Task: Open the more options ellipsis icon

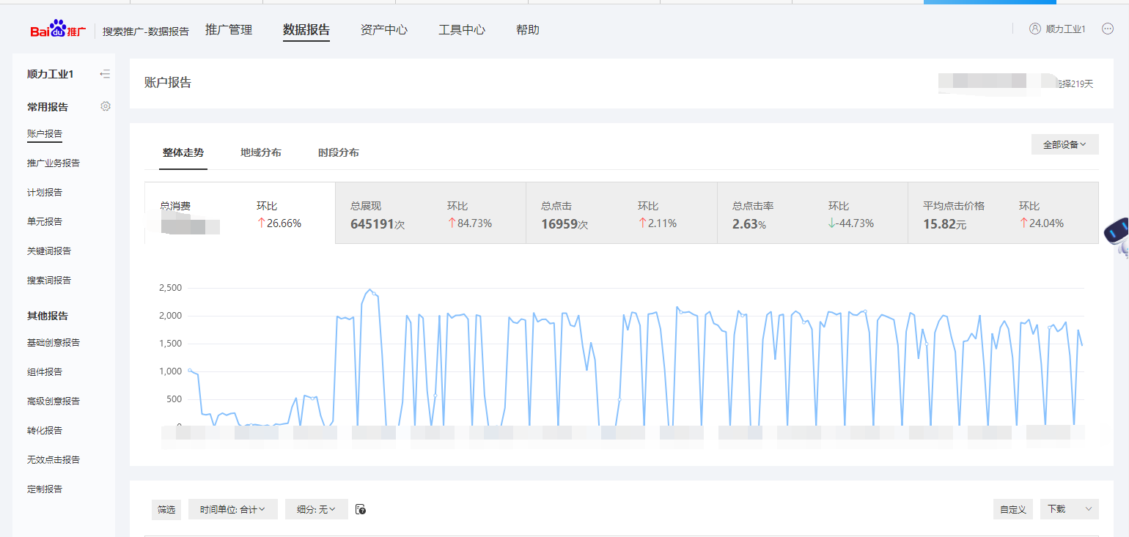Action: [x=1108, y=29]
